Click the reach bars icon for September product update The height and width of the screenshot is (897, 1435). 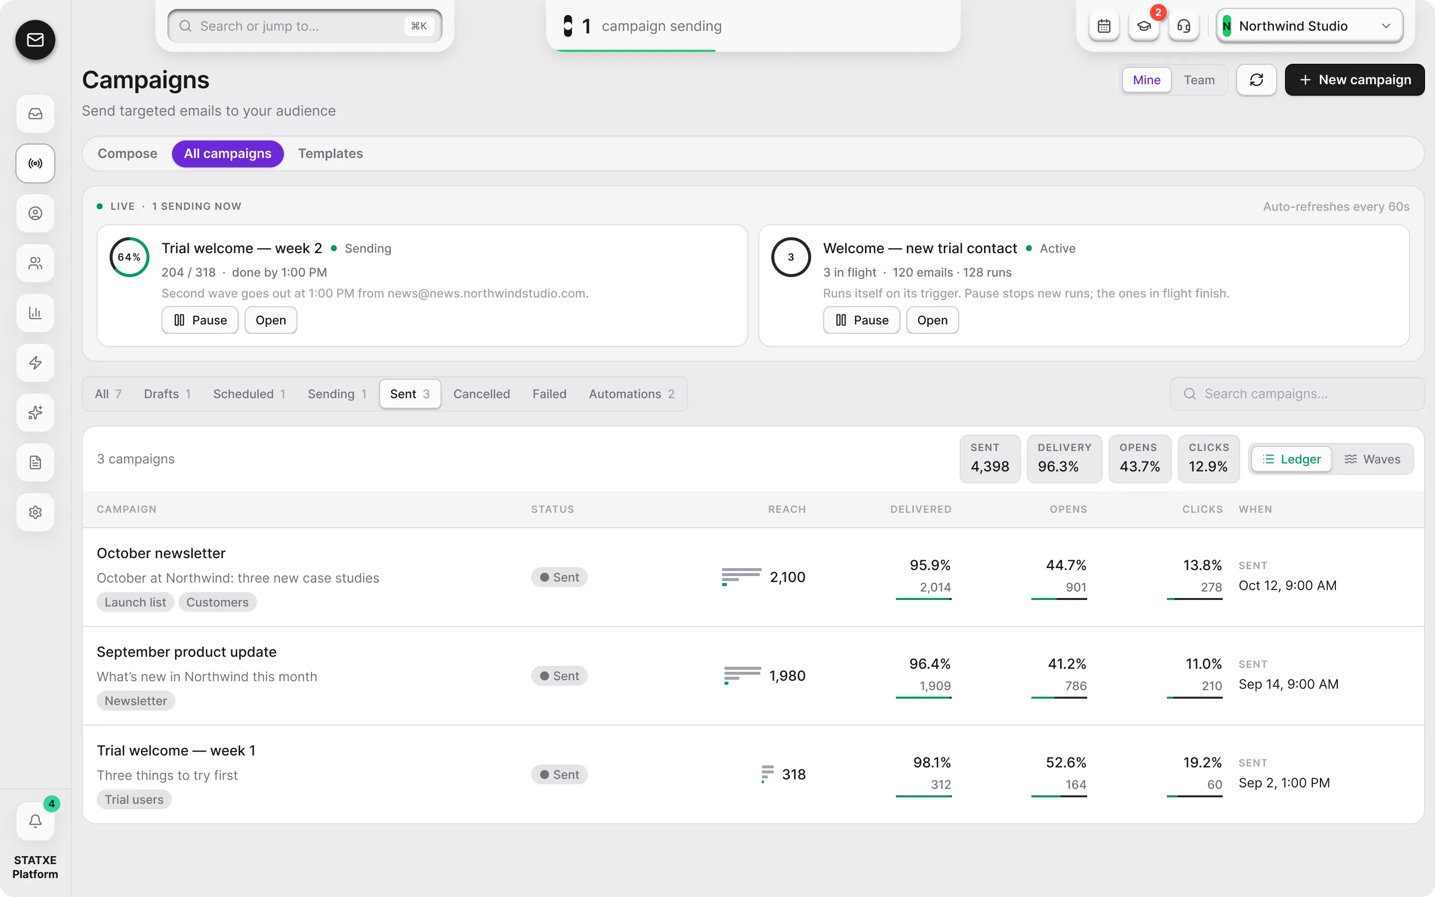pyautogui.click(x=742, y=675)
